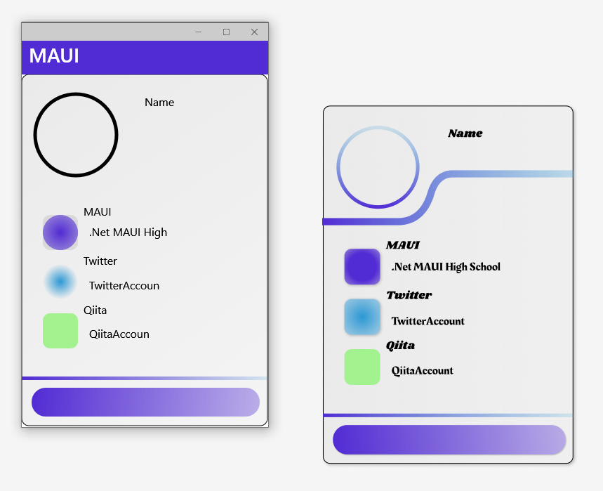The width and height of the screenshot is (603, 491).
Task: Click the QiitaAccount label on the right card
Action: (x=422, y=370)
